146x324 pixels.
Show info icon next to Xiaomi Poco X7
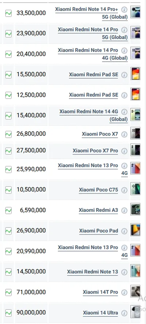[124, 135]
